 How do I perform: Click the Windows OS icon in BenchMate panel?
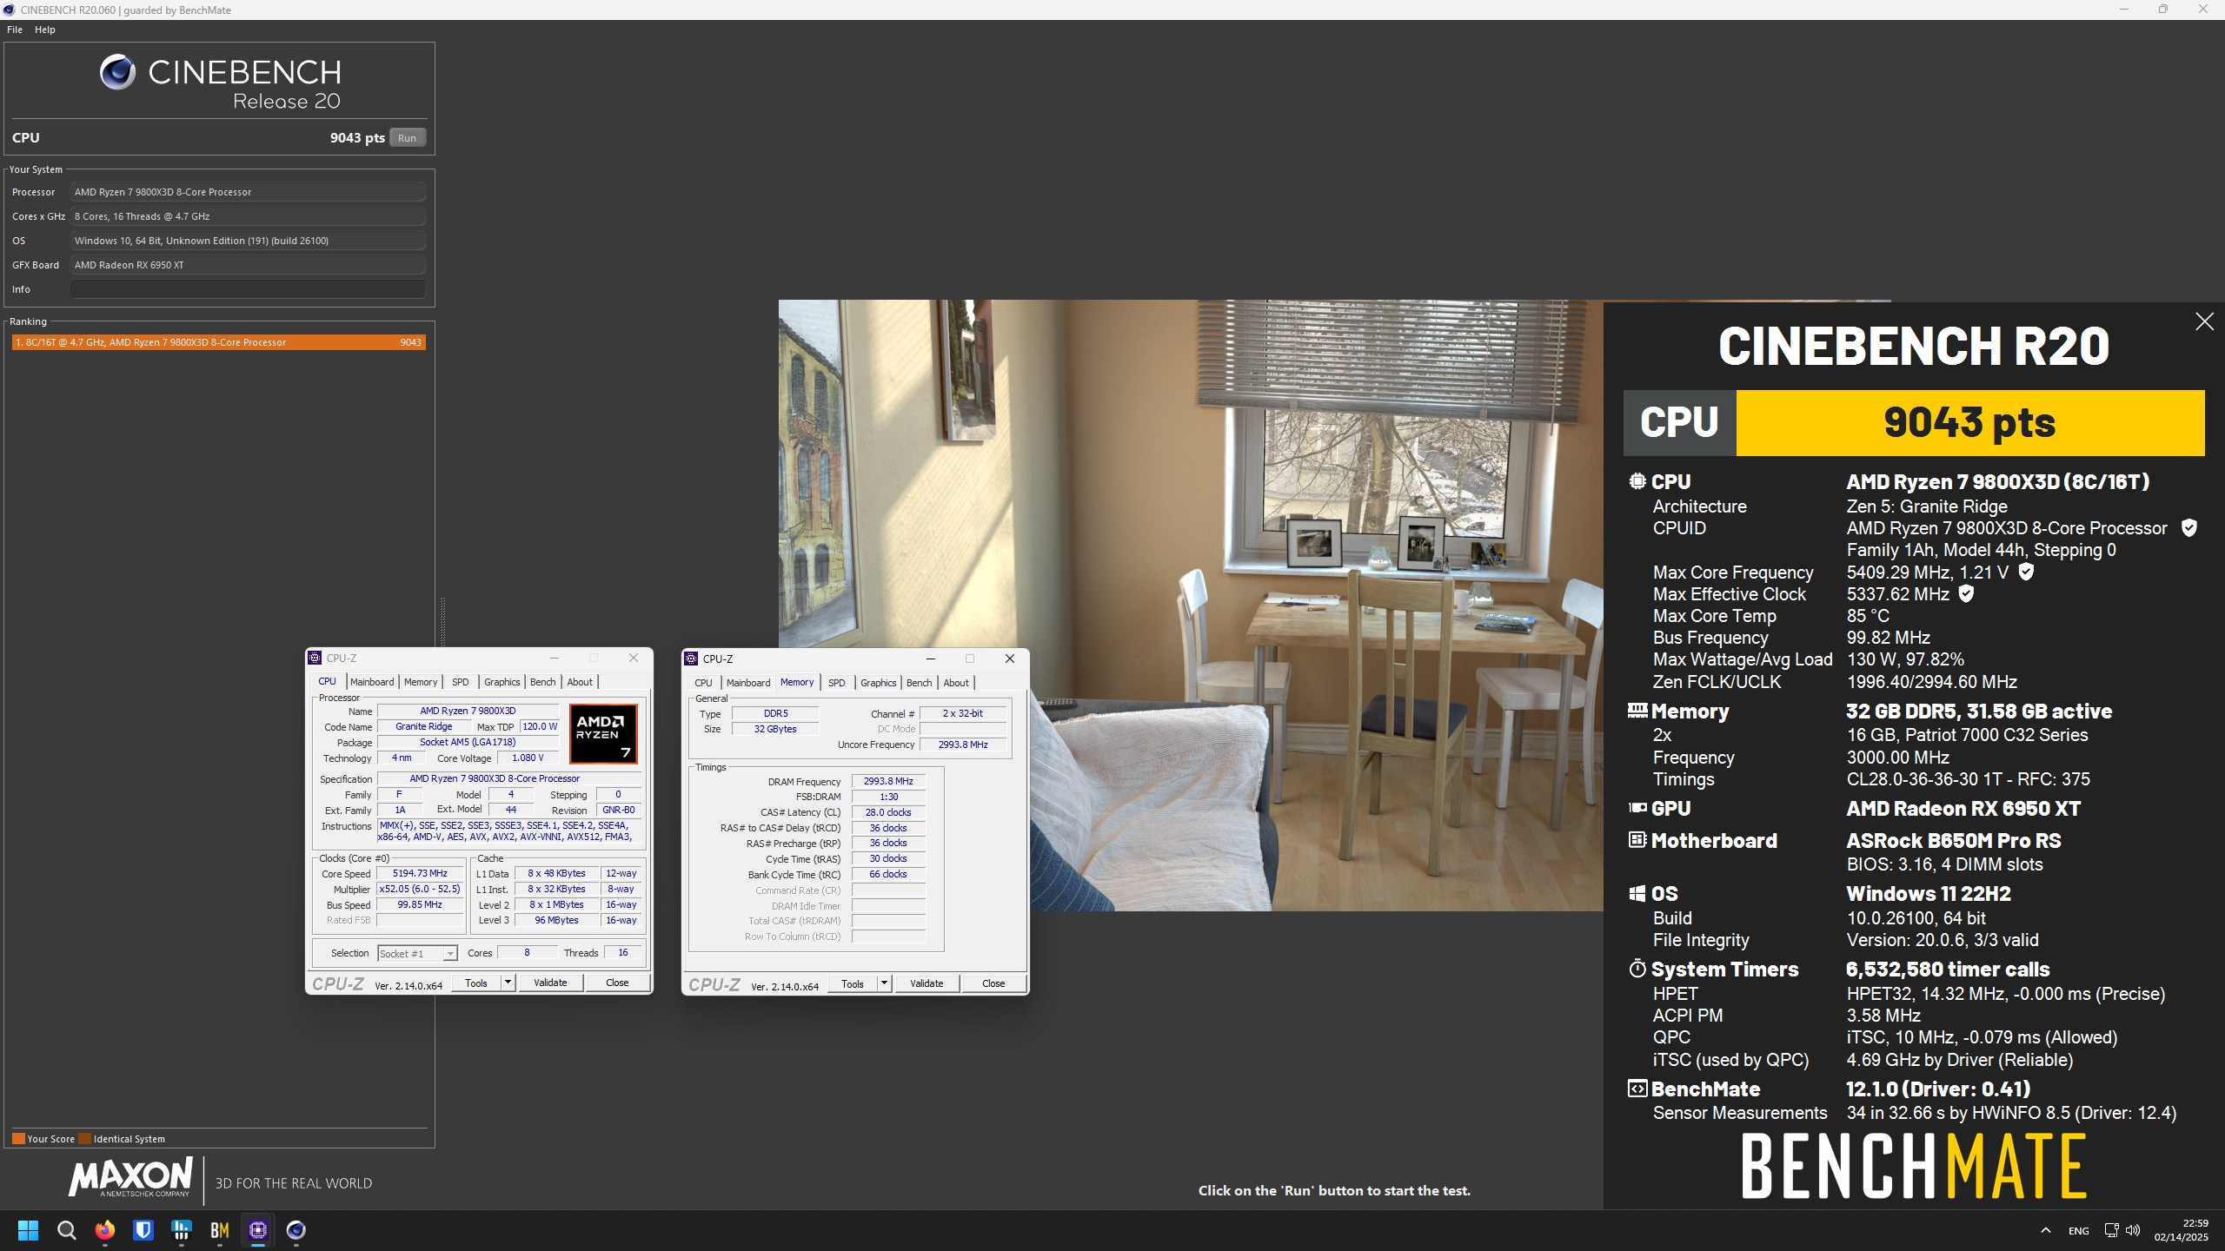coord(1637,894)
